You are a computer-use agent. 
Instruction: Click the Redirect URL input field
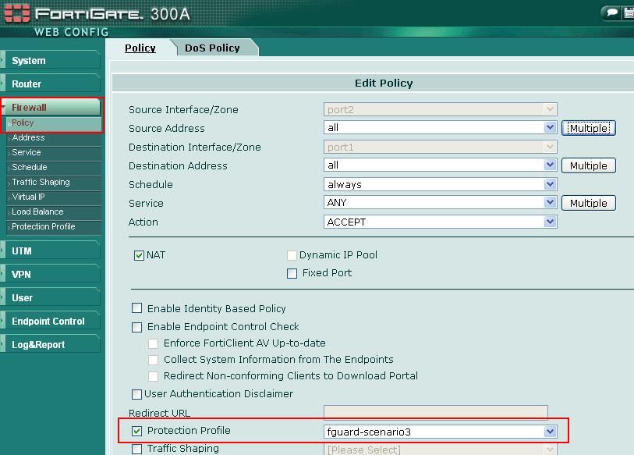[x=435, y=413]
